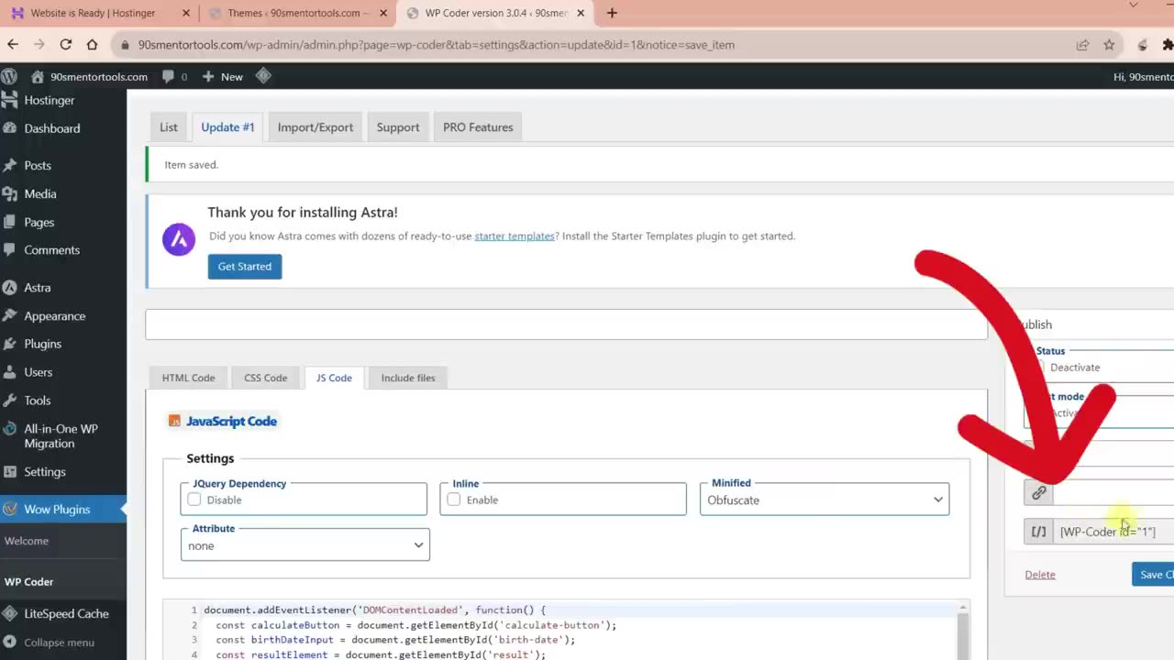The width and height of the screenshot is (1174, 660).
Task: Bookmark this page with star icon
Action: [x=1109, y=44]
